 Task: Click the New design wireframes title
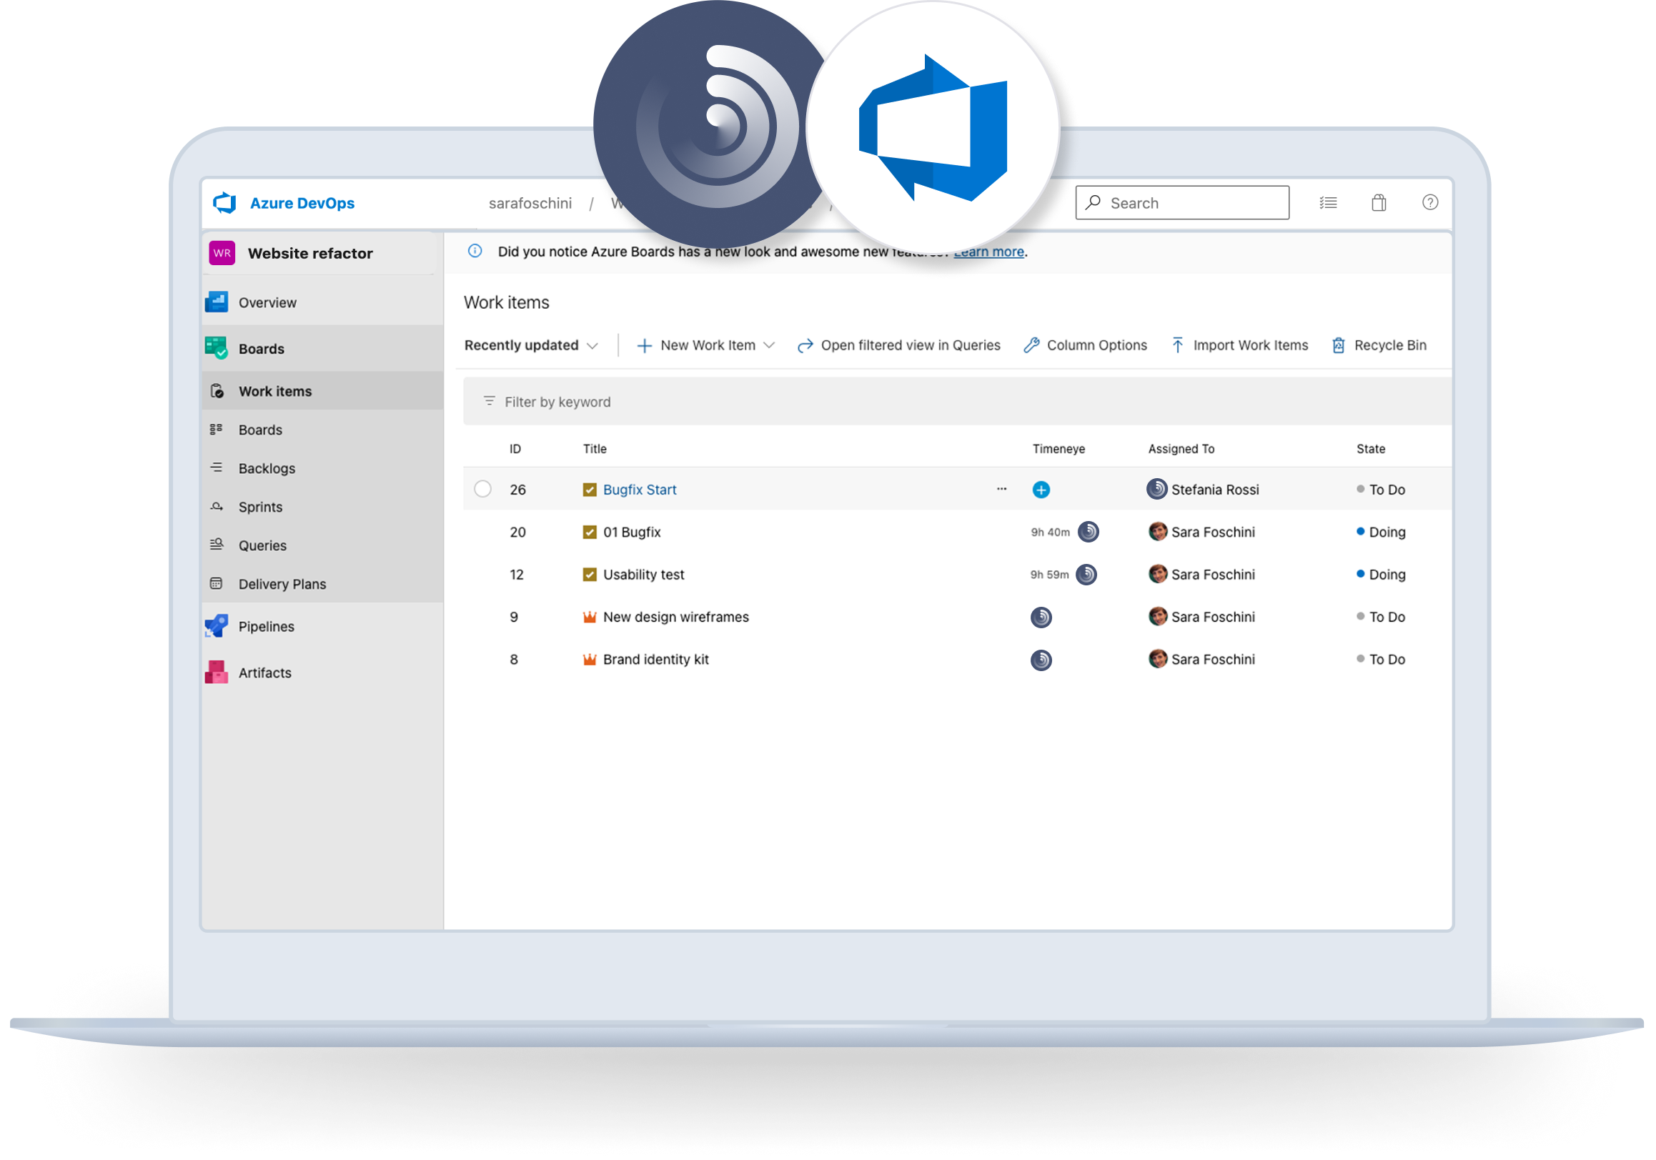click(x=676, y=618)
